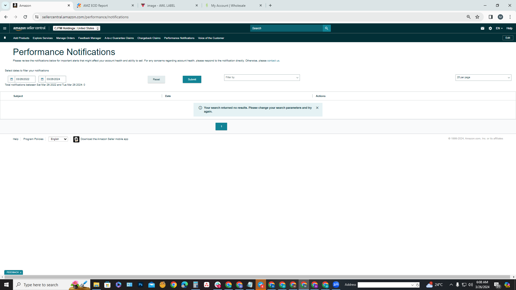
Task: Click page 1 pagination button
Action: click(x=221, y=126)
